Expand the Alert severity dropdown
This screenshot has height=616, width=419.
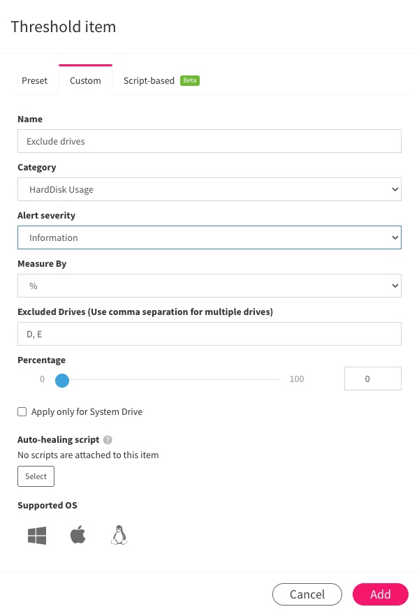[209, 237]
